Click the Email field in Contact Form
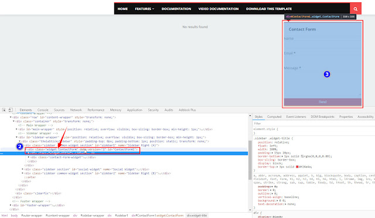The image size is (375, 218). 322,53
